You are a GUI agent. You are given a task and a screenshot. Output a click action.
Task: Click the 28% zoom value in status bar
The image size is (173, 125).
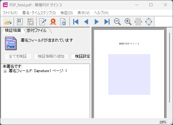(x=163, y=122)
